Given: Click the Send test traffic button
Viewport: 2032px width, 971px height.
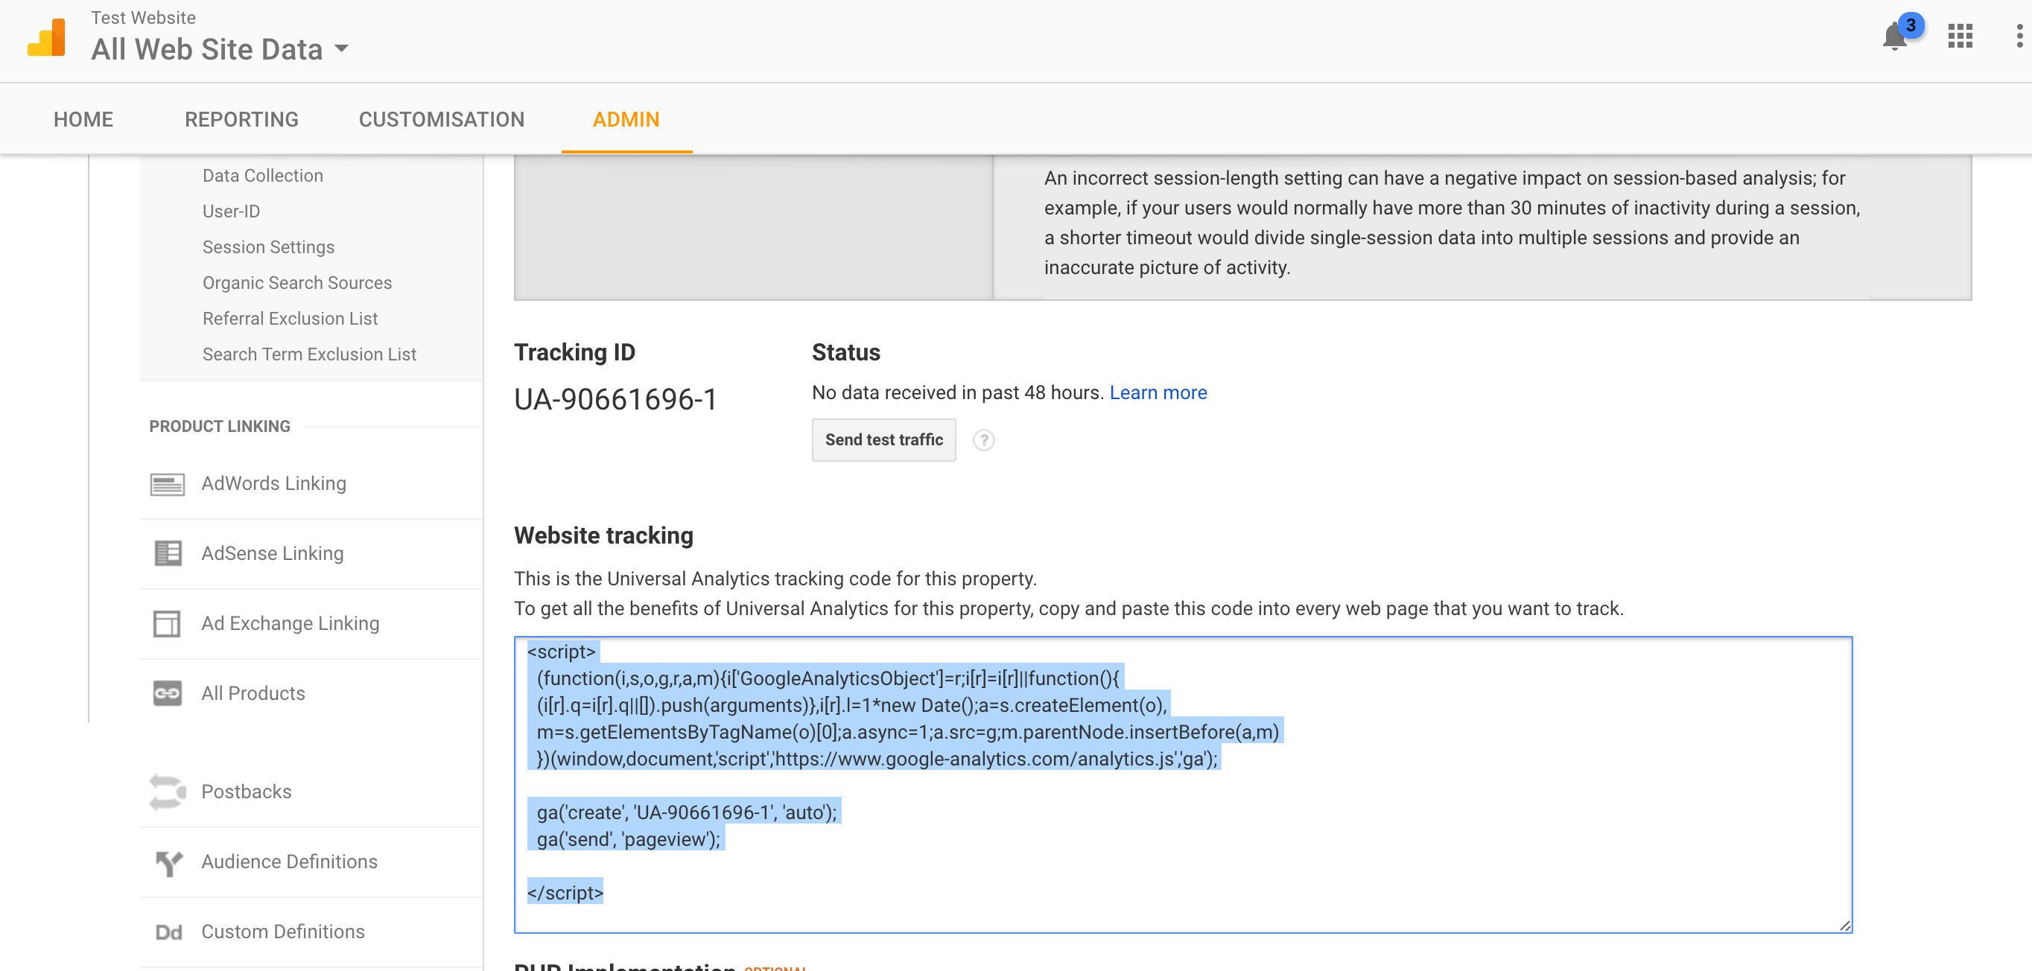Looking at the screenshot, I should (883, 440).
